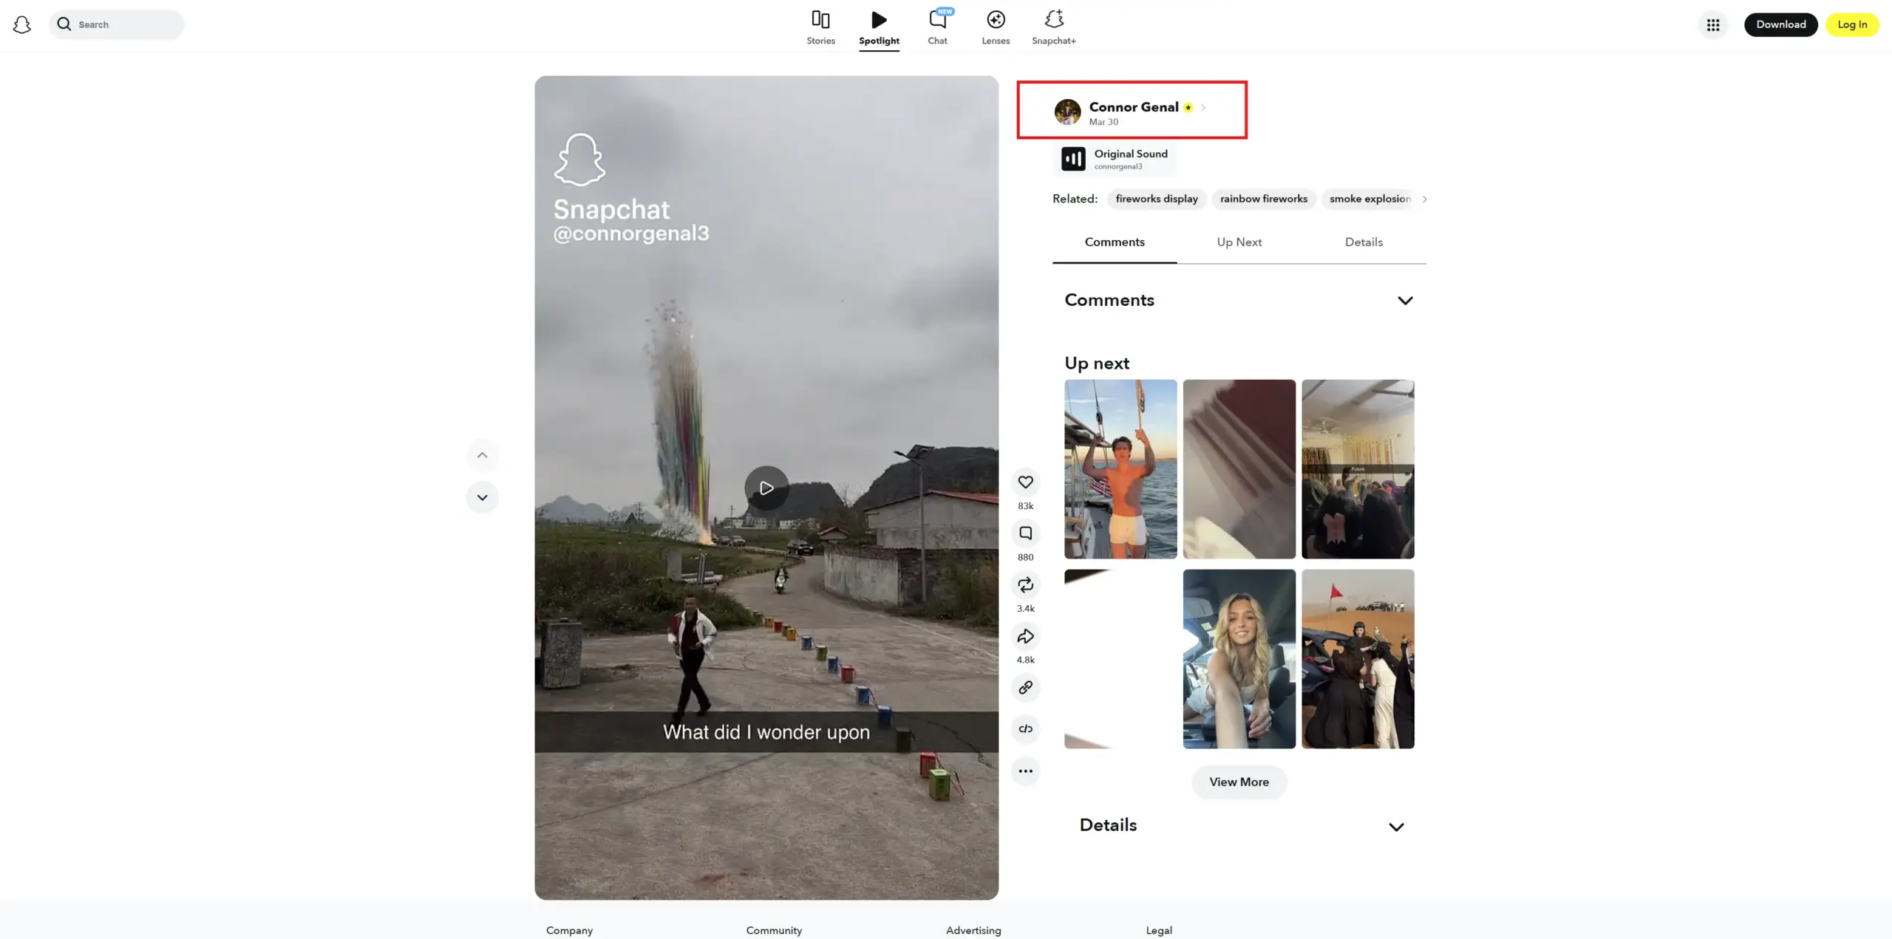Click the 880 comments count
1892x939 pixels.
click(x=1025, y=558)
